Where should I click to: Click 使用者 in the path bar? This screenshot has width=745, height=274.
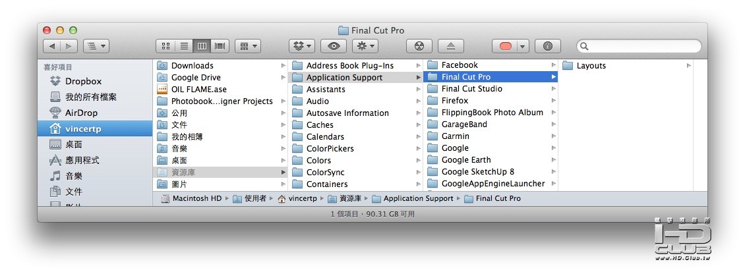tap(250, 198)
